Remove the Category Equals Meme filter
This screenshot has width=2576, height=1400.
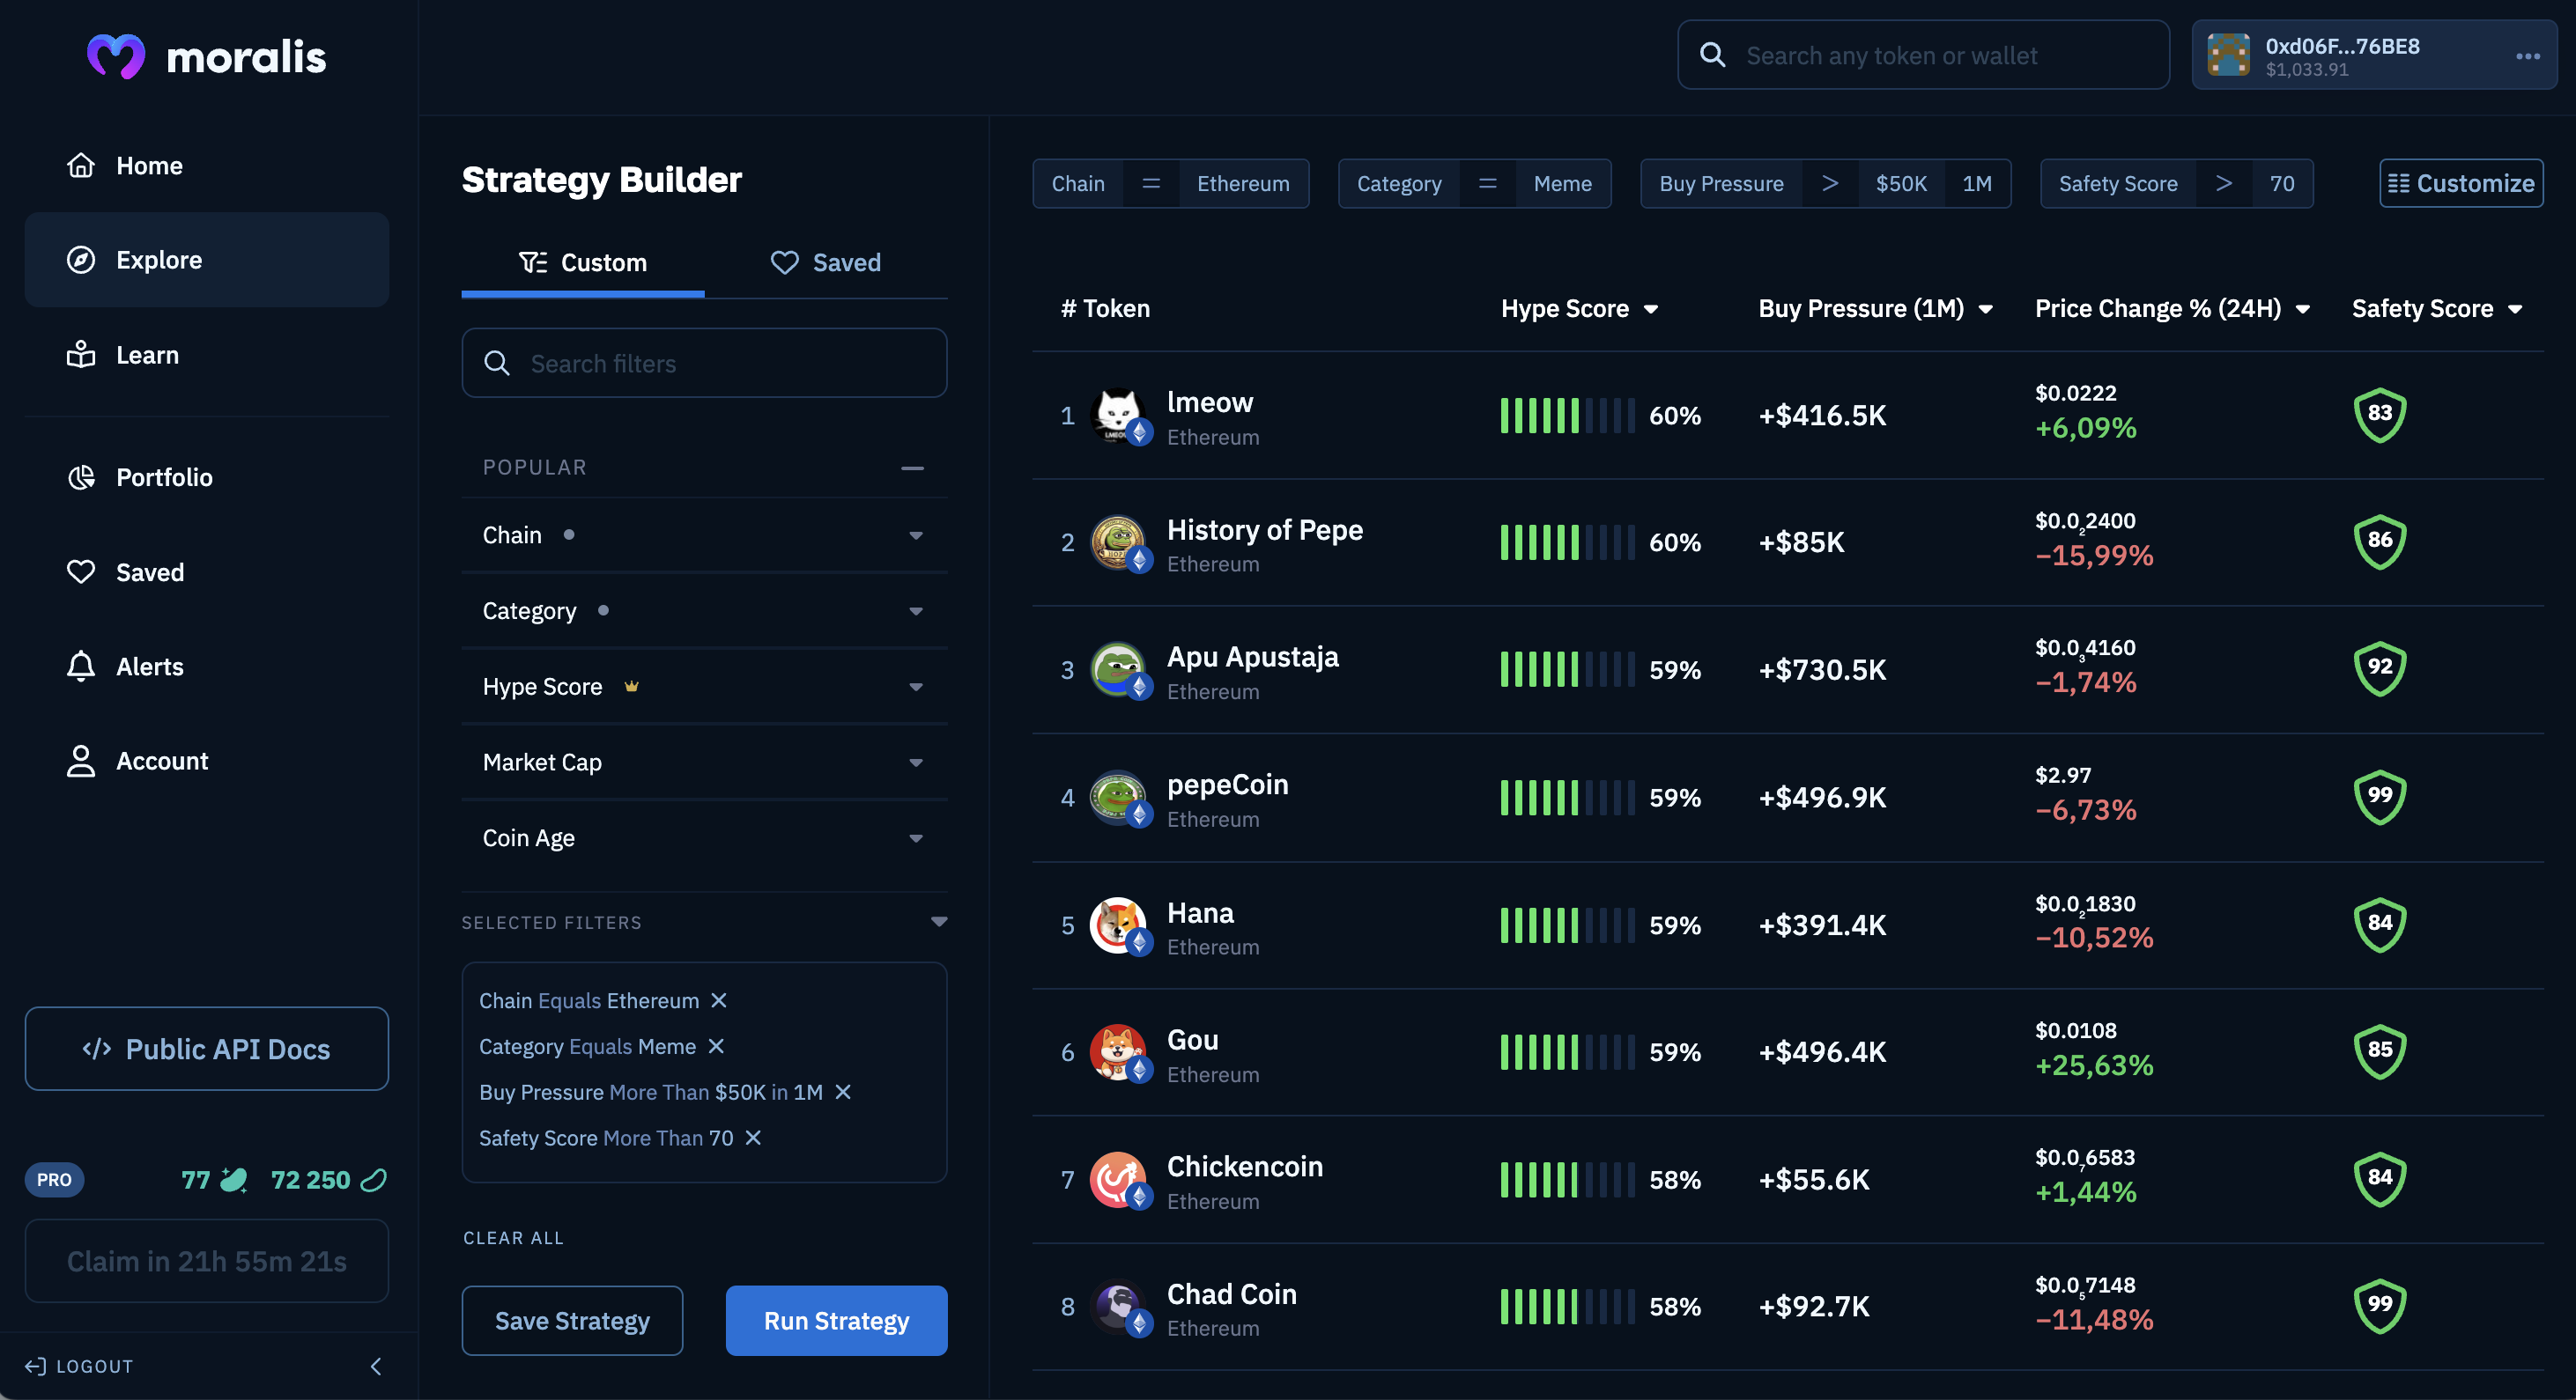click(x=716, y=1046)
